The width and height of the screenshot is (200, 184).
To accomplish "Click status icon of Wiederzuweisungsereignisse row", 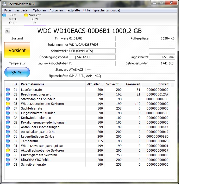I will click(x=8, y=146).
